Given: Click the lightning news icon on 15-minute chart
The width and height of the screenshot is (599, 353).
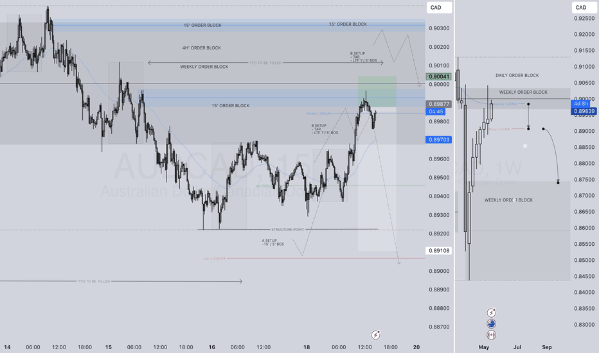Looking at the screenshot, I should coord(376,334).
